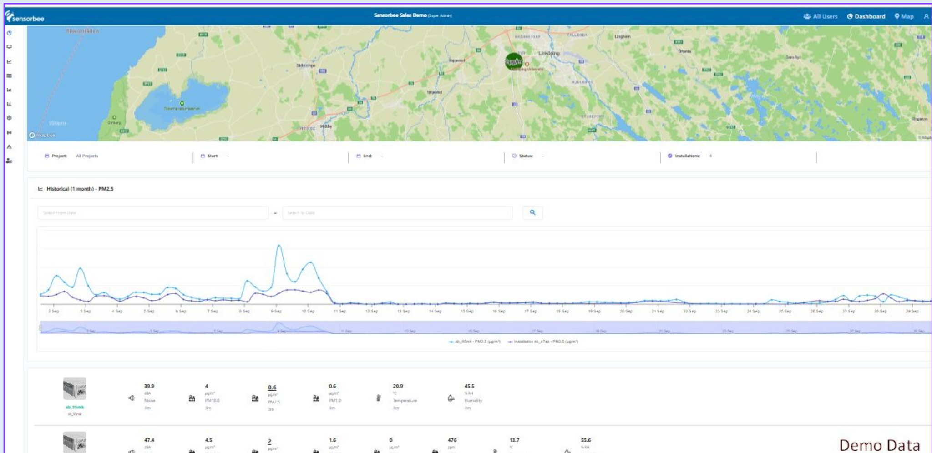This screenshot has height=453, width=932.
Task: Click the second device sensor thumbnail
Action: 75,442
